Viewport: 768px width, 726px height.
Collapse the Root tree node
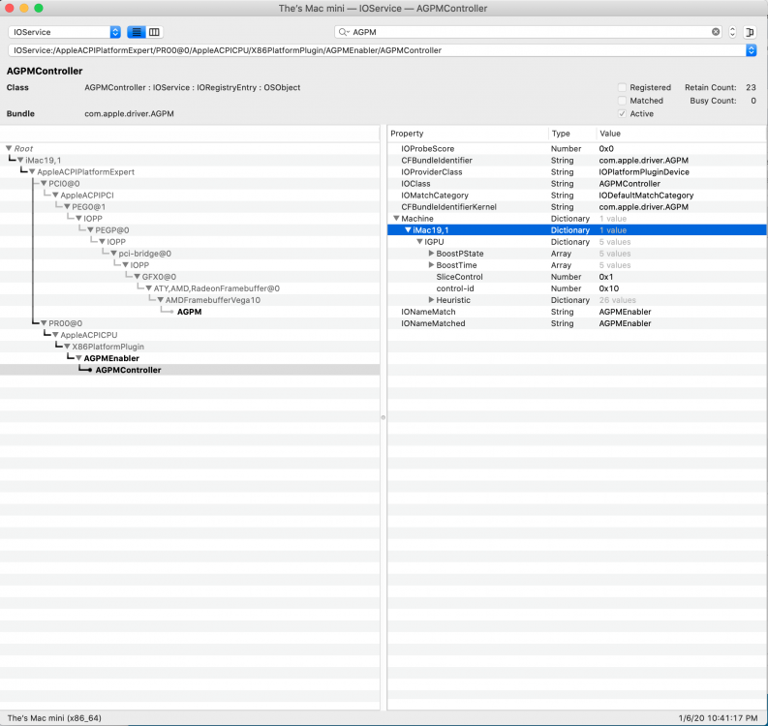(9, 148)
